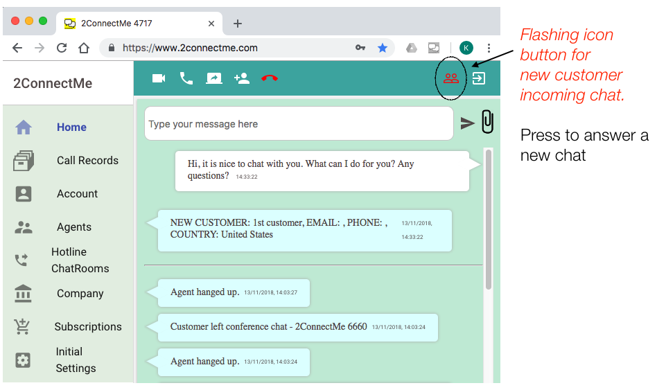Open Agents in the sidebar
657x390 pixels.
(73, 227)
